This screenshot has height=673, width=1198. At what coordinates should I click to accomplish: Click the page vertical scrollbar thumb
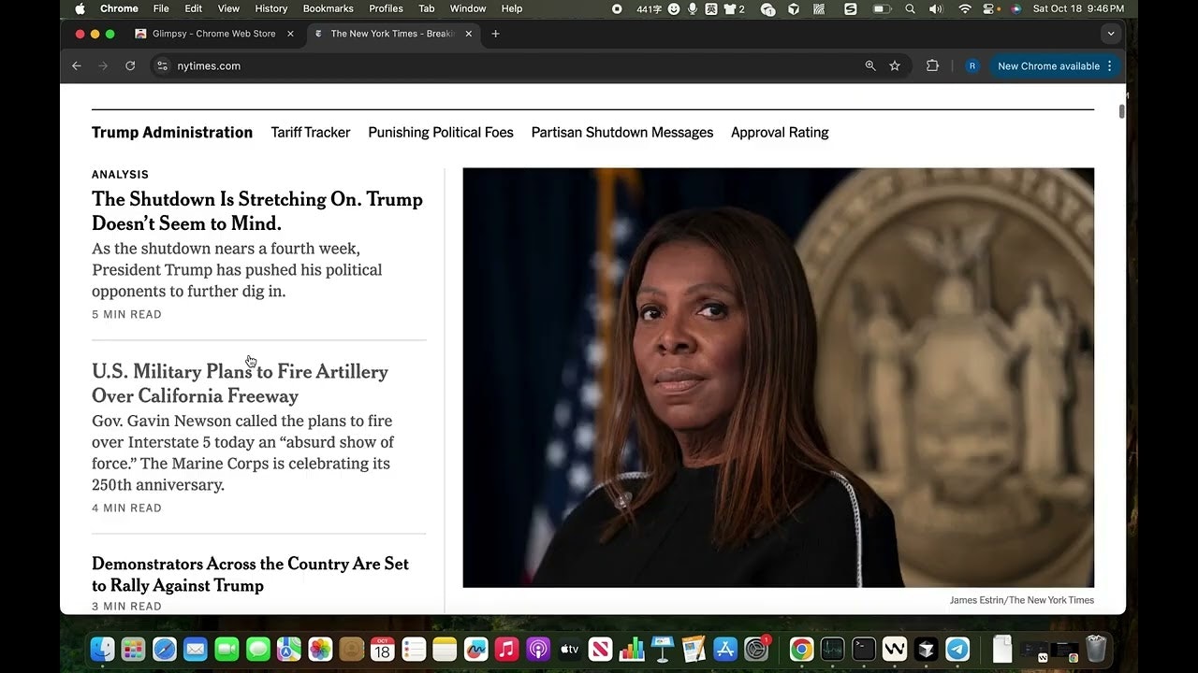click(1121, 111)
